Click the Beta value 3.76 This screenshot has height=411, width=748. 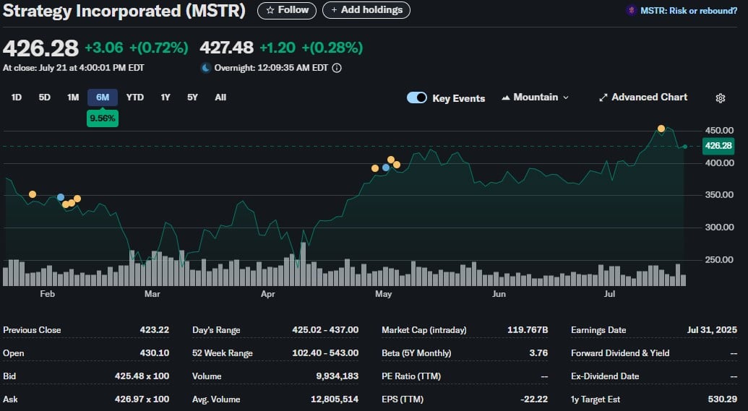click(x=538, y=353)
